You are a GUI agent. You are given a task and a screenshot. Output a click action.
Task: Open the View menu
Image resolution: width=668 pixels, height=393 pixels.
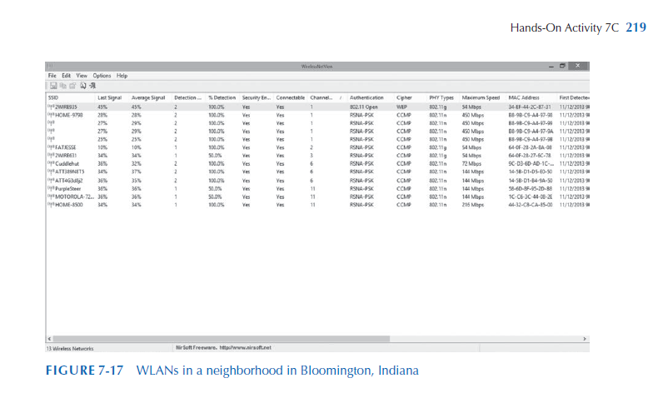tap(82, 76)
